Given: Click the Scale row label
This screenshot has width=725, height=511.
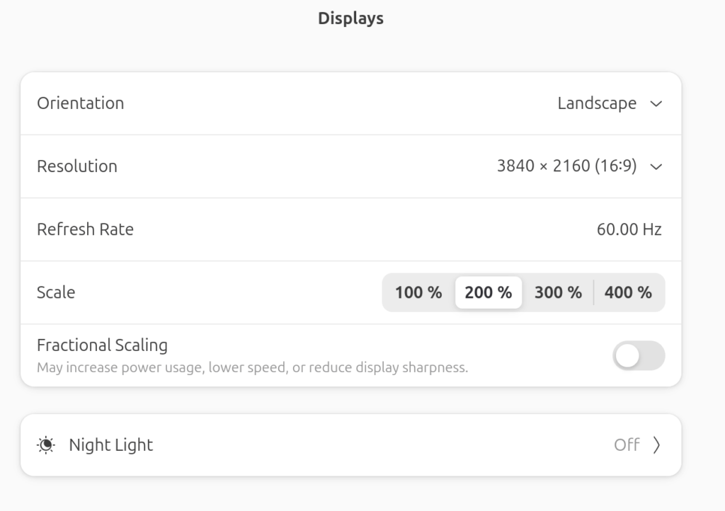Looking at the screenshot, I should pos(56,292).
